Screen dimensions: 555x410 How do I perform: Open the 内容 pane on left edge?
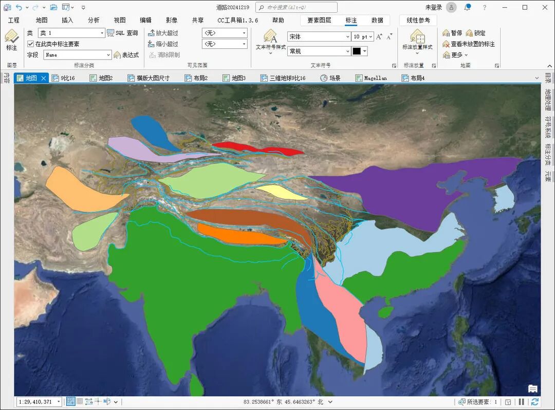point(7,78)
